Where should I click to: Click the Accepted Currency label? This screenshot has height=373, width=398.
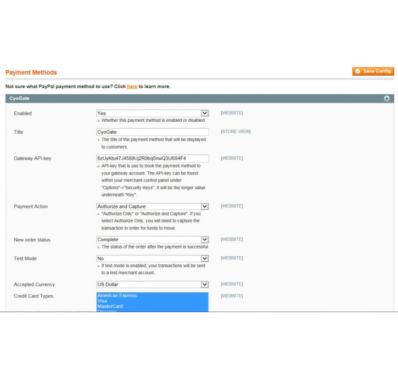(34, 285)
